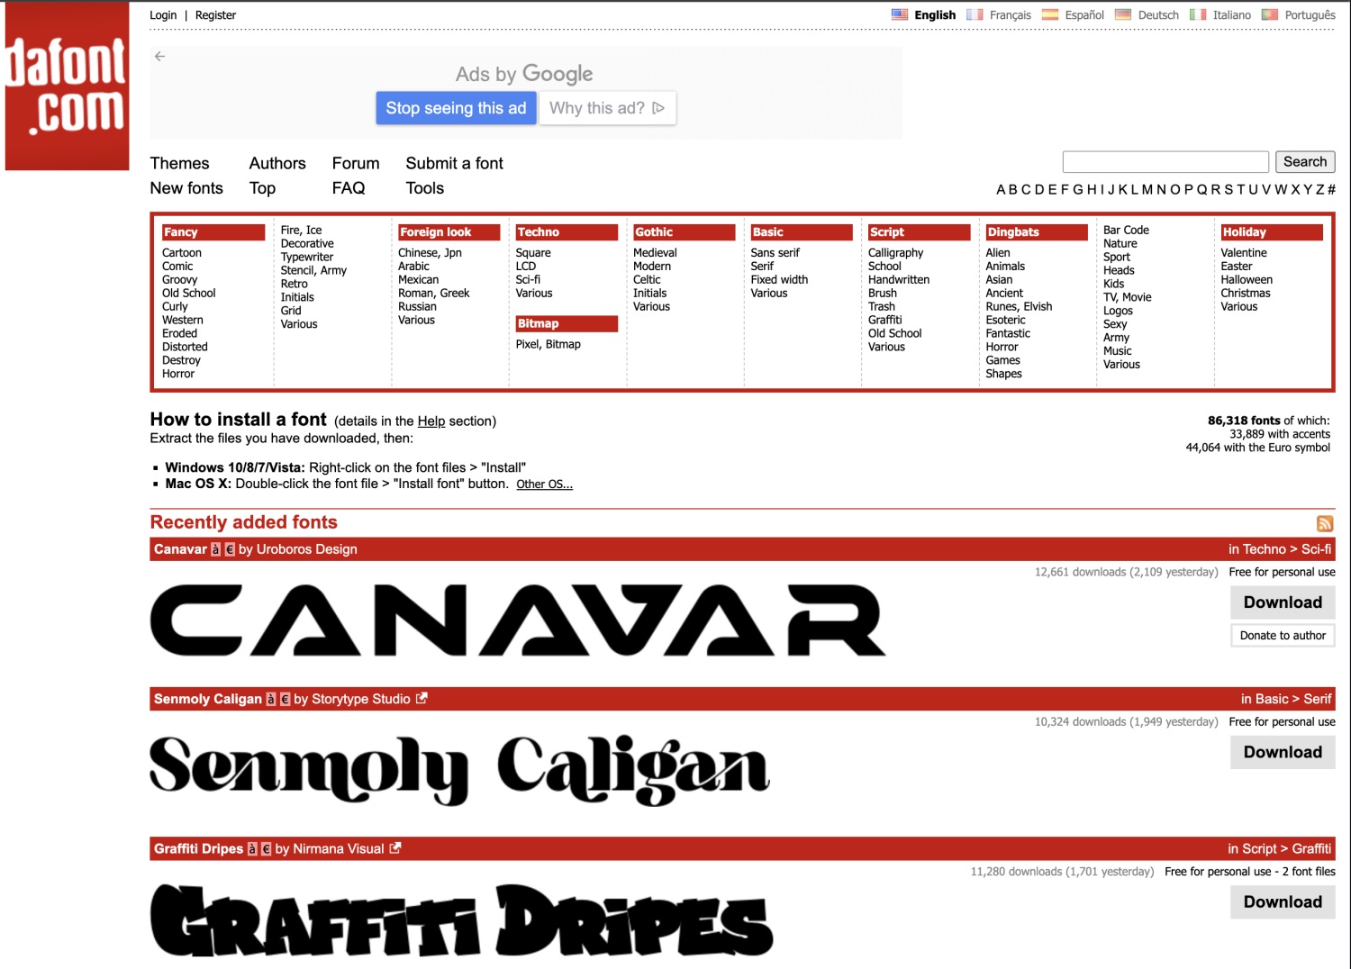
Task: Open external link icon beside Nirmana Visual
Action: point(395,848)
